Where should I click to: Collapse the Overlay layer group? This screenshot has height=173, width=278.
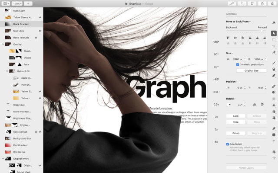point(3,44)
